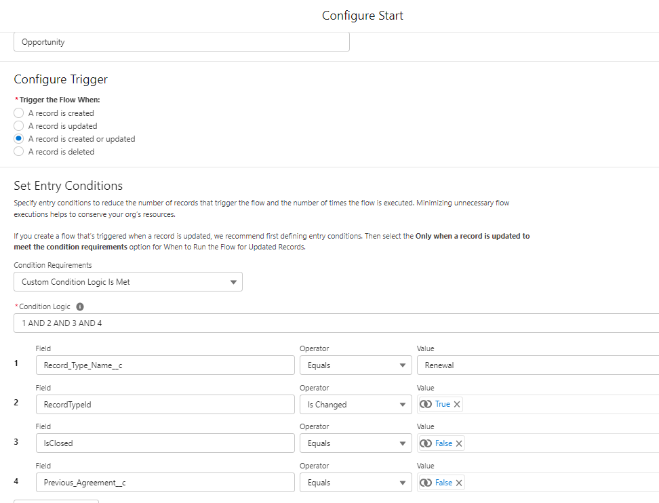
Task: Click the True boolean toggle icon
Action: [426, 404]
